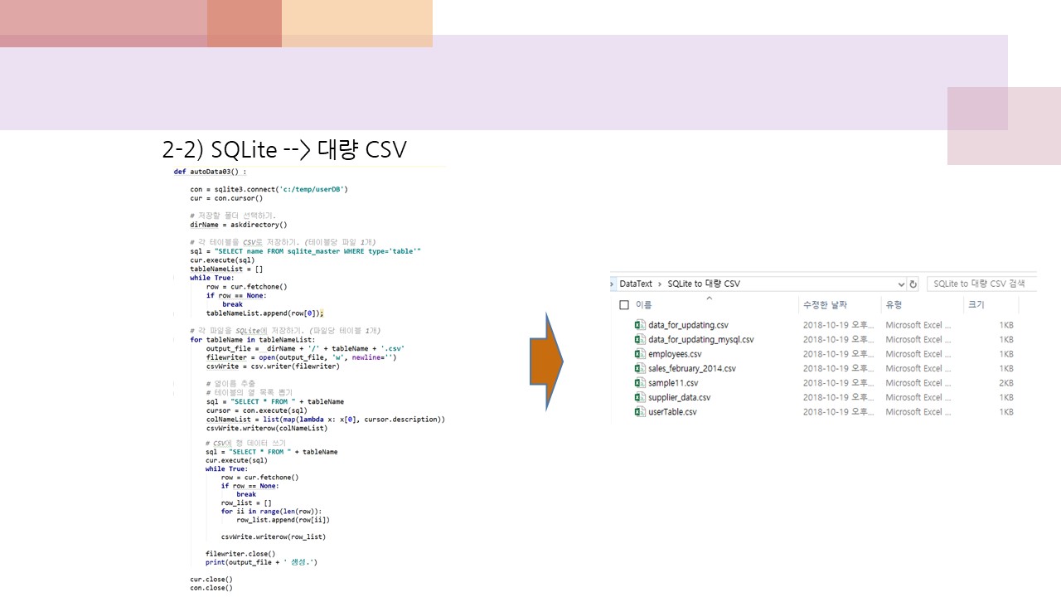Click the sort arrow above the 이름 column
Viewport: 1061px width, 597px height.
(709, 297)
